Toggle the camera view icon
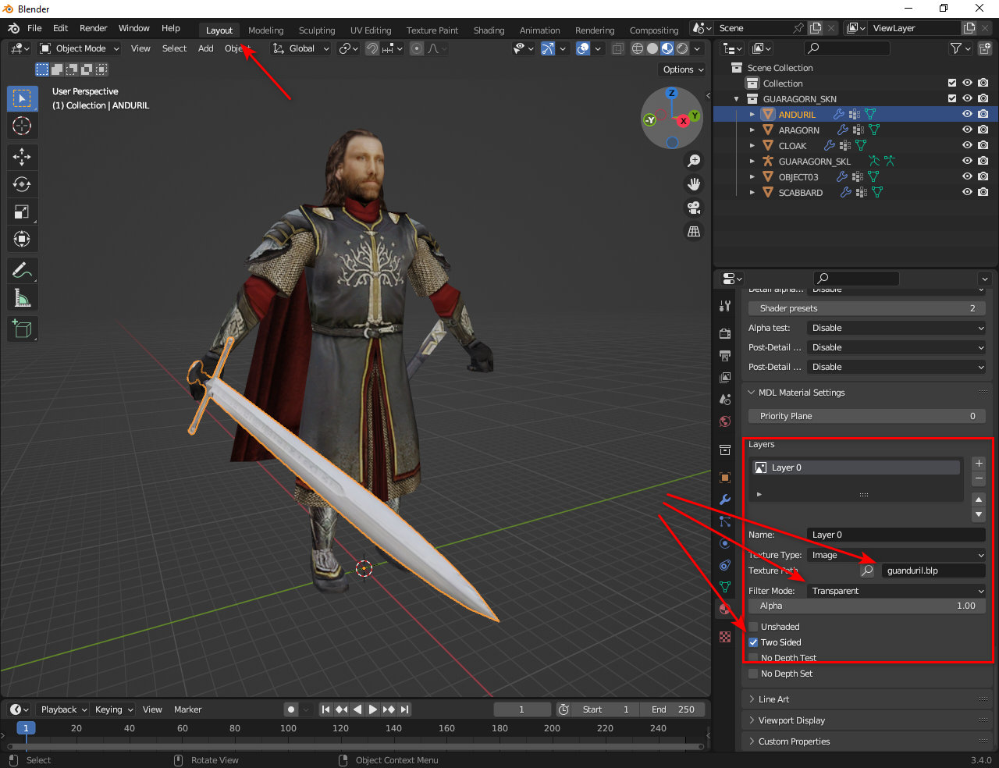Image resolution: width=999 pixels, height=768 pixels. 693,208
